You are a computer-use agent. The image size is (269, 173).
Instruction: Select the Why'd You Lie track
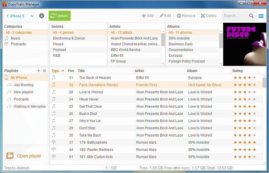click(x=156, y=121)
